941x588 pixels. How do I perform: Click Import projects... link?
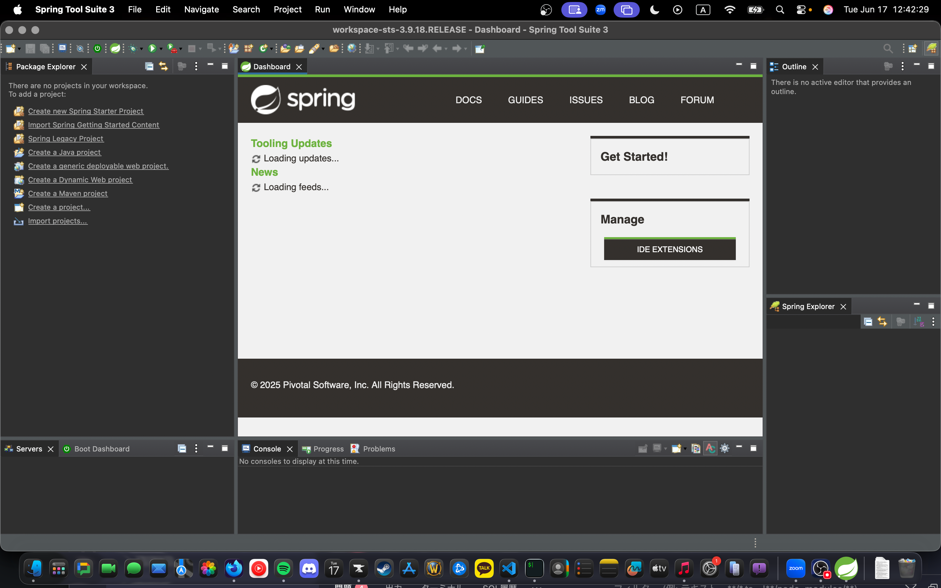58,221
